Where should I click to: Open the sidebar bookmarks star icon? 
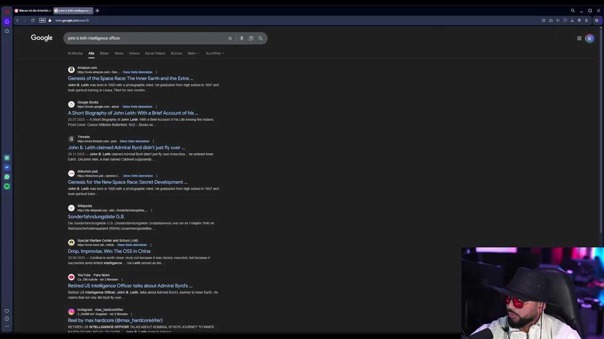[x=7, y=31]
